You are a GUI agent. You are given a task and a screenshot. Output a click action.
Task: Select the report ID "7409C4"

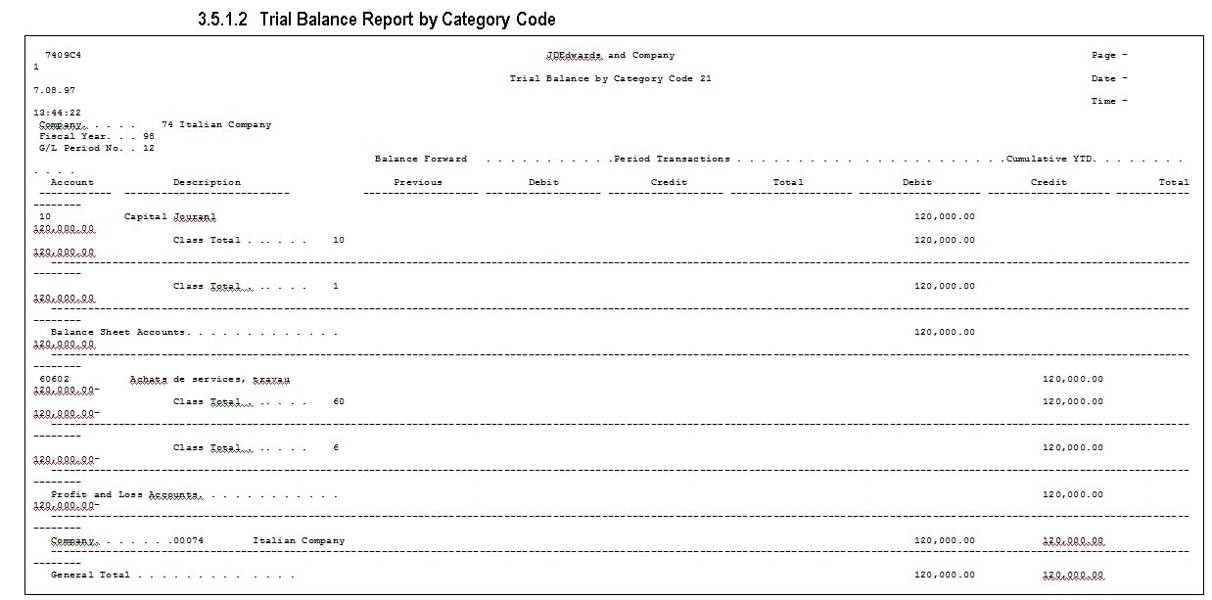pyautogui.click(x=63, y=56)
